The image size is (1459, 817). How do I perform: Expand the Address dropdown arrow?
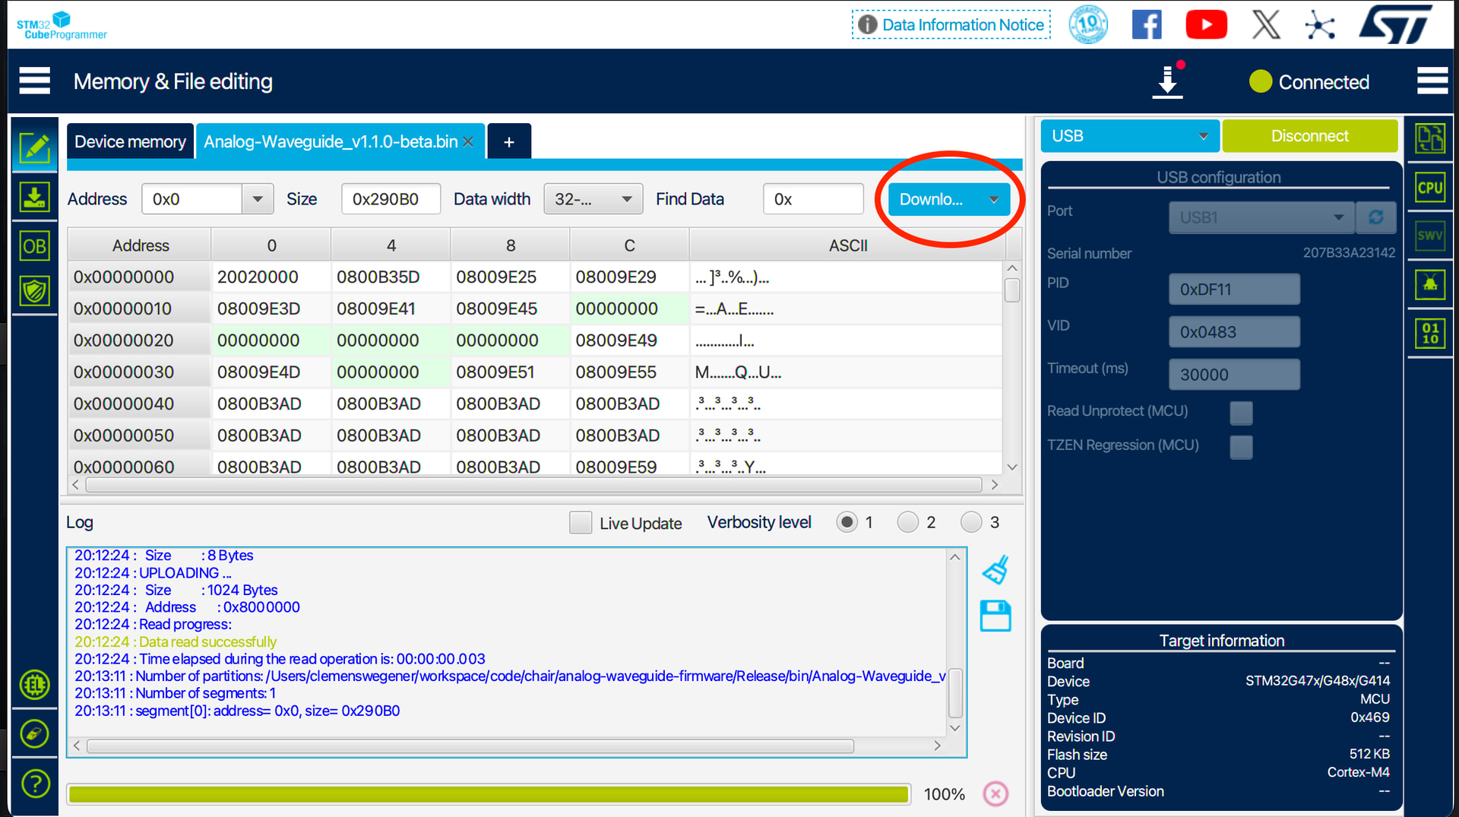click(258, 199)
